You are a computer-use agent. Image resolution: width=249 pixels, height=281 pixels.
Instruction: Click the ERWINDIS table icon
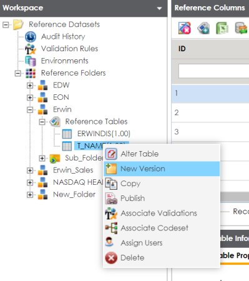67,134
